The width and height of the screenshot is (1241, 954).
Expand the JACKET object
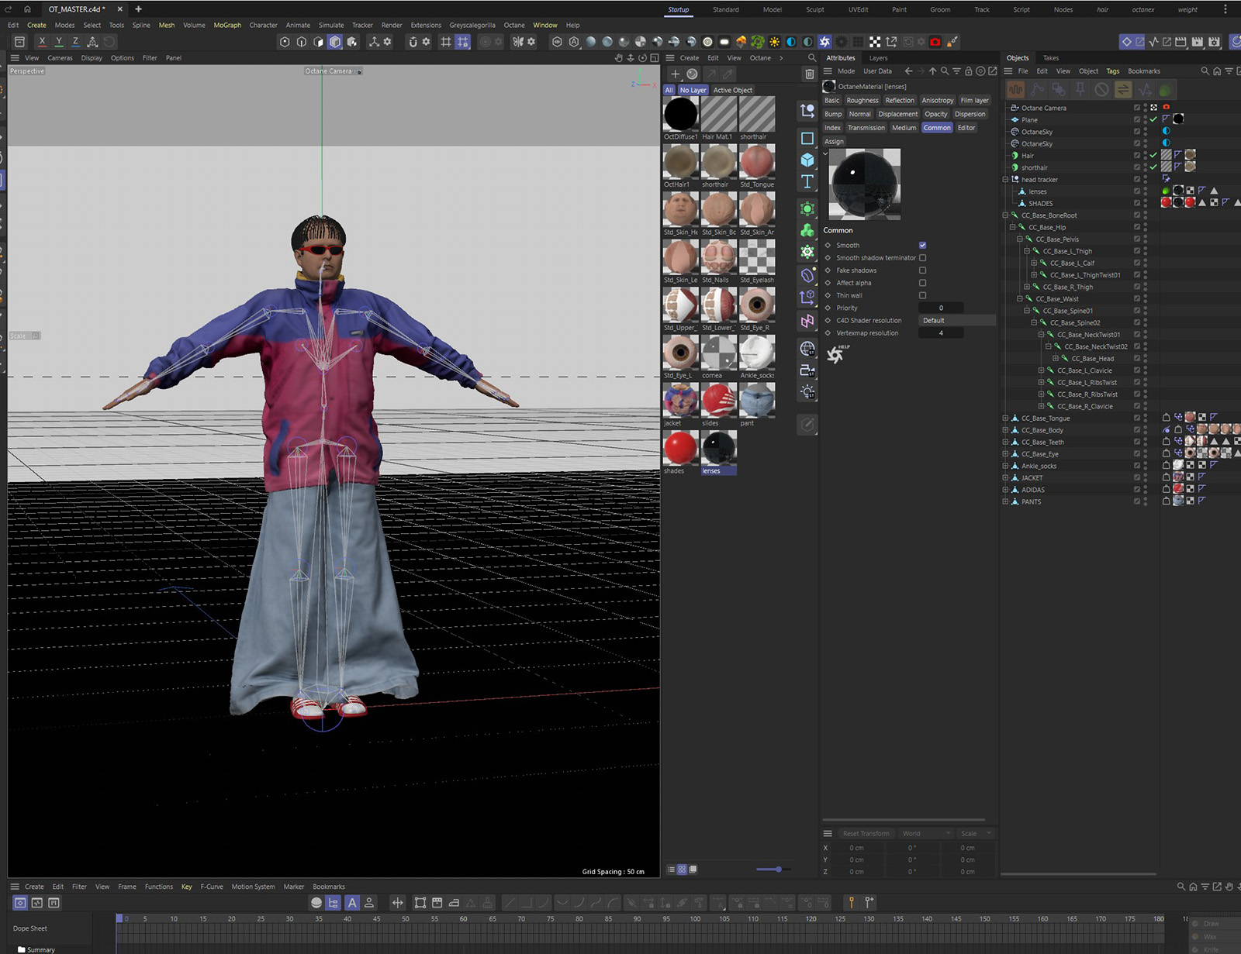tap(1005, 478)
